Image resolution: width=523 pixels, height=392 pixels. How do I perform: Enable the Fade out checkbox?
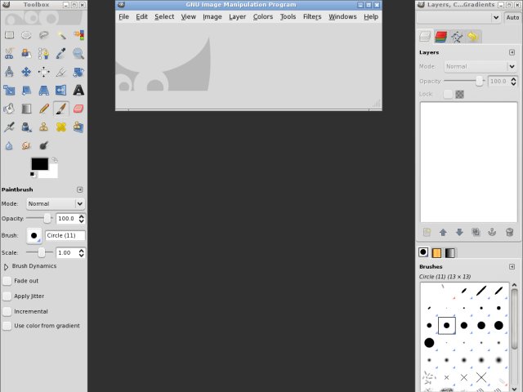(7, 281)
